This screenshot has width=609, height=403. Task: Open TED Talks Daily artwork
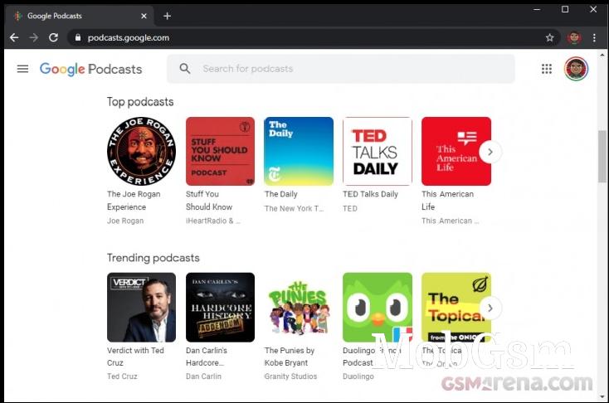pyautogui.click(x=378, y=151)
